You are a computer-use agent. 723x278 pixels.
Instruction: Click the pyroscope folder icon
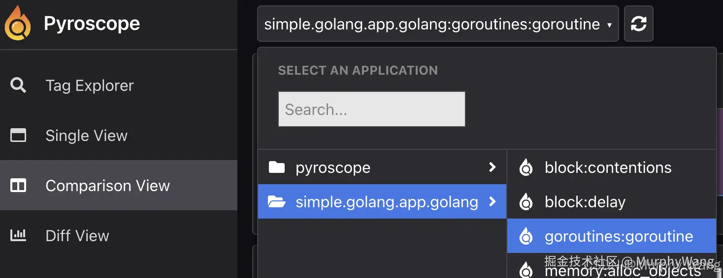277,167
